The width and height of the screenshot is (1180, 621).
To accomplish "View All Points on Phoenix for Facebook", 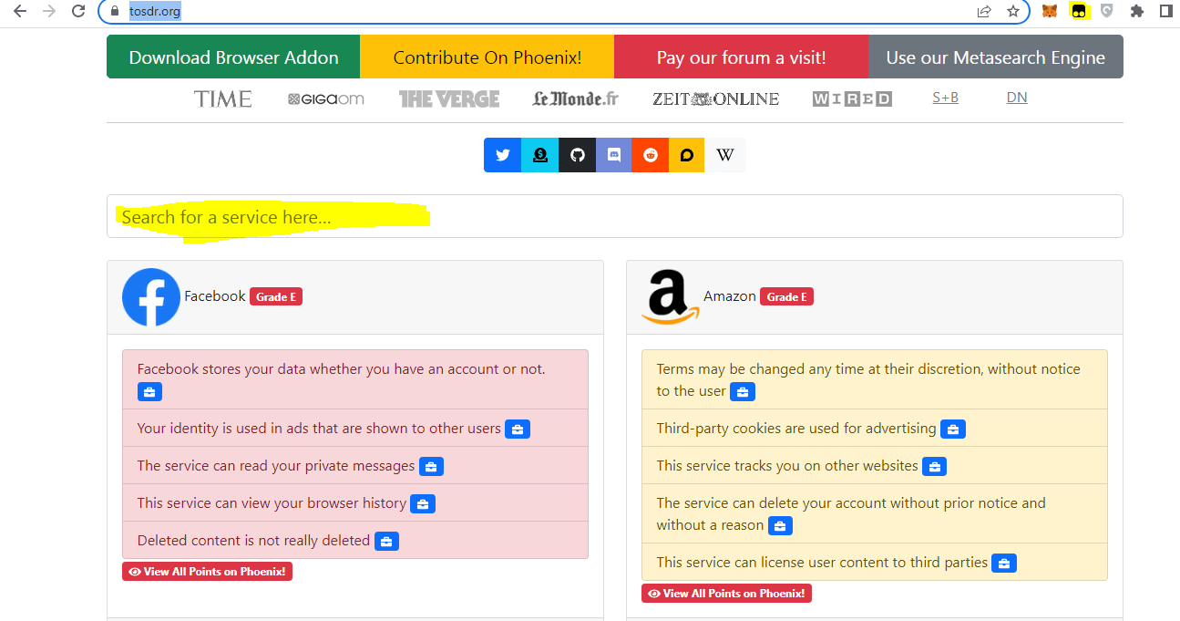I will click(x=207, y=572).
